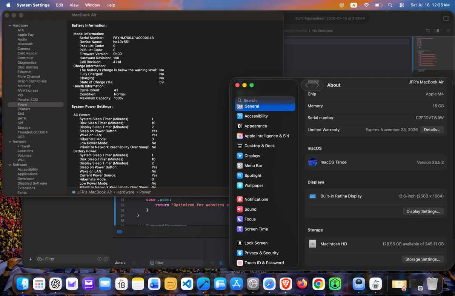
Task: Open Control Center from menu bar
Action: pos(401,5)
